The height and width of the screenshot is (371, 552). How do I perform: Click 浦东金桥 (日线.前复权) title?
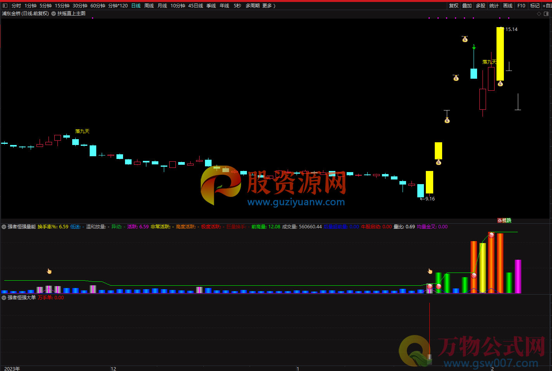coord(25,14)
